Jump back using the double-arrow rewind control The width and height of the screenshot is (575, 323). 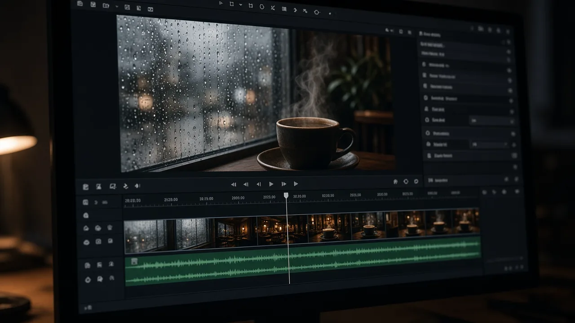(234, 184)
